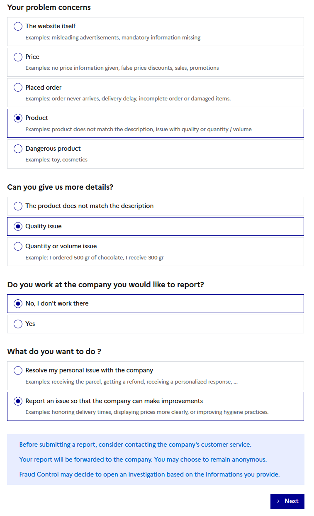This screenshot has height=516, width=314.
Task: Click the 'Quality issue' radio option
Action: 18,226
